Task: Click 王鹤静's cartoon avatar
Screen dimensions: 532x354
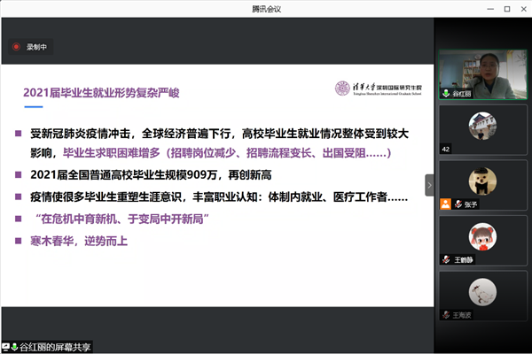Action: (481, 235)
